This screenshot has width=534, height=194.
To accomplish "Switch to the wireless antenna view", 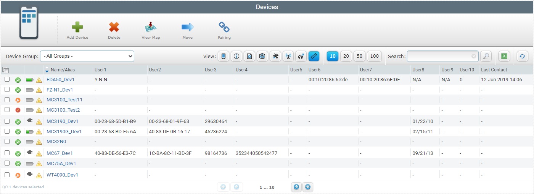I will (x=288, y=56).
